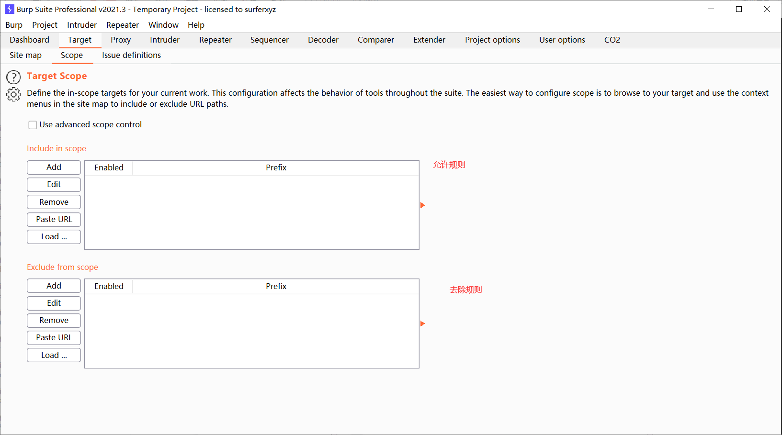Switch to the Site map sub-tab
Screen dimensions: 782x435
click(25, 56)
